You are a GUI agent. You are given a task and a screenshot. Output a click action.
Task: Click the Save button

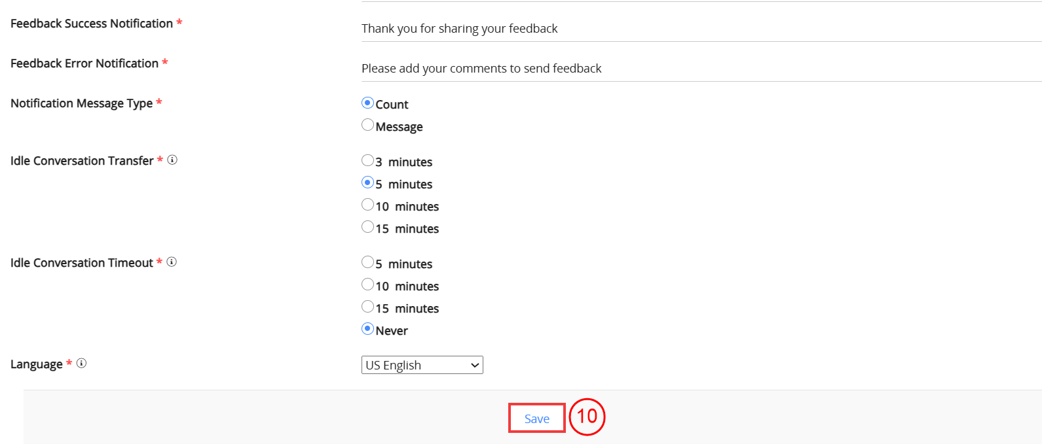click(537, 418)
